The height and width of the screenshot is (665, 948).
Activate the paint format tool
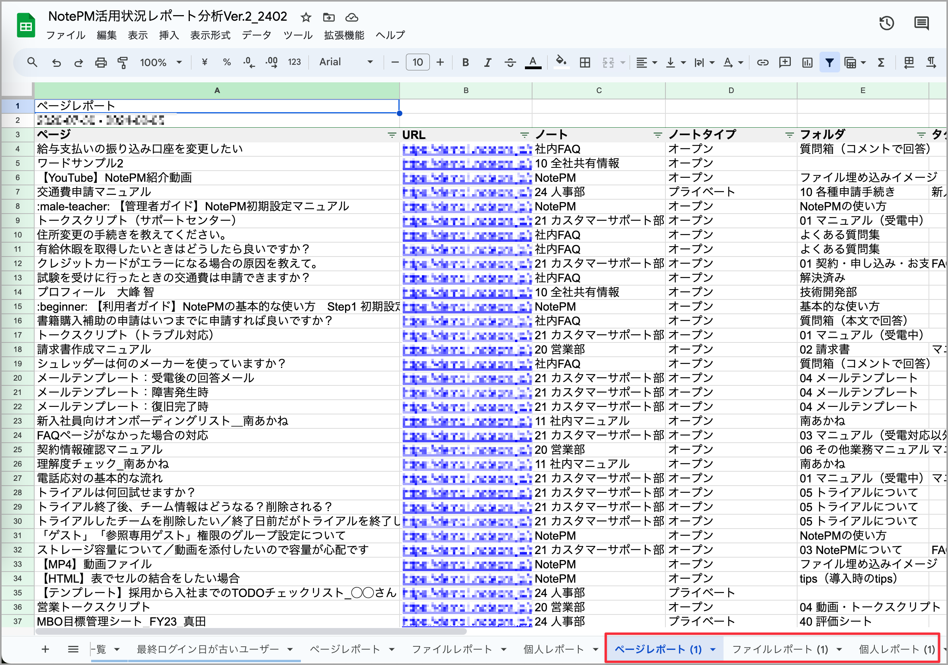point(123,62)
